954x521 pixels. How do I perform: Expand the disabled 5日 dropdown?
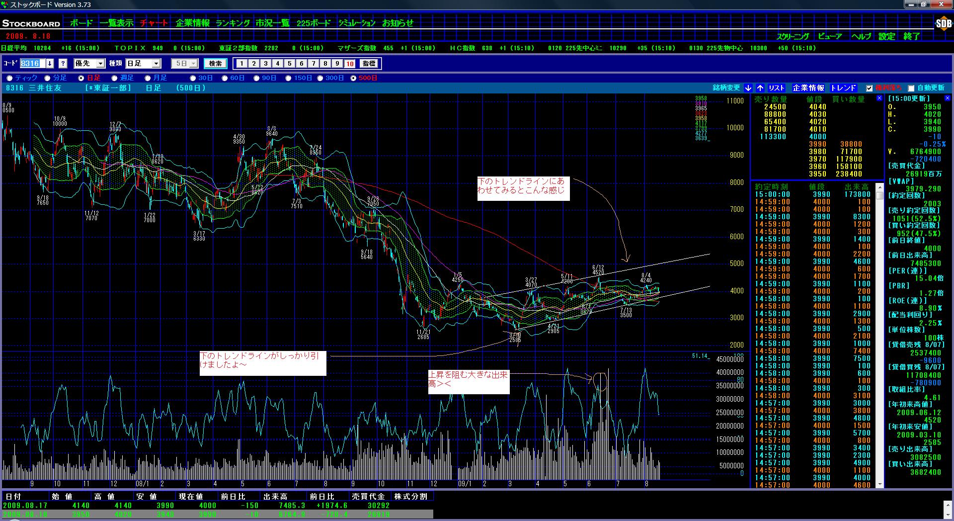click(193, 64)
